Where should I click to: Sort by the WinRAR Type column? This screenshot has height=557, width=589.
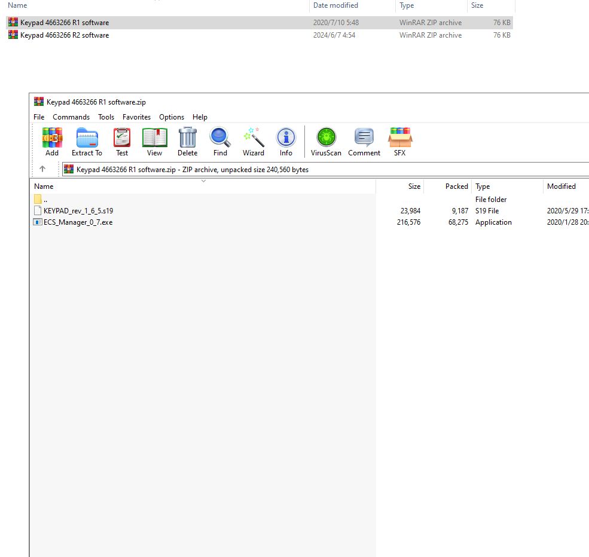pyautogui.click(x=508, y=186)
